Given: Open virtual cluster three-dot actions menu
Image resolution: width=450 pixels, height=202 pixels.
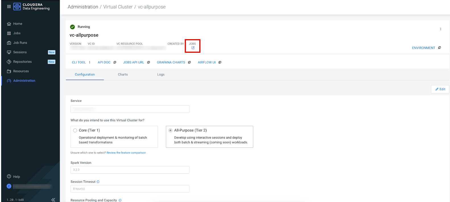Looking at the screenshot, I should pos(441,29).
